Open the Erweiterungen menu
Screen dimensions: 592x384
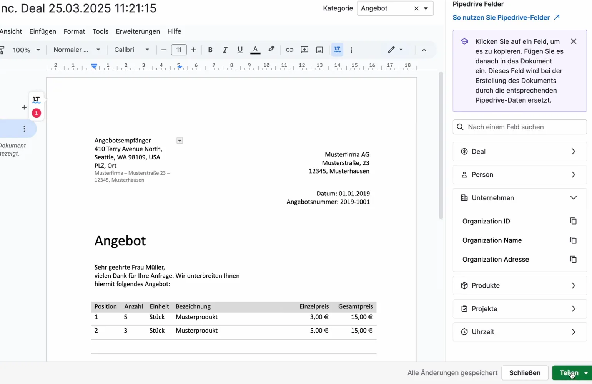click(x=138, y=31)
